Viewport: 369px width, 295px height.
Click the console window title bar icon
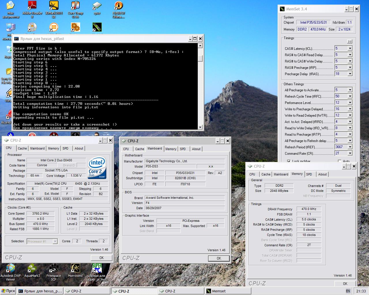[16, 39]
